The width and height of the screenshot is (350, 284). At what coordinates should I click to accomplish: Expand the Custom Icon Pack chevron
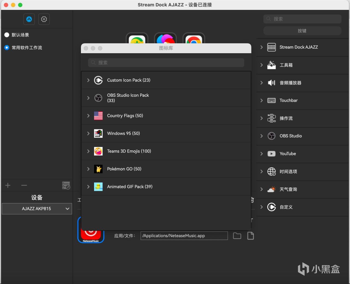pyautogui.click(x=88, y=80)
